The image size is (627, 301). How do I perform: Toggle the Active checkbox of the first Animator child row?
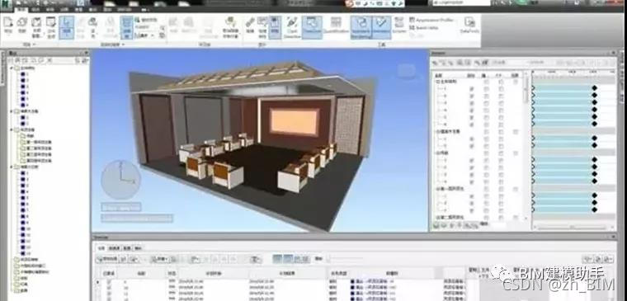472,89
